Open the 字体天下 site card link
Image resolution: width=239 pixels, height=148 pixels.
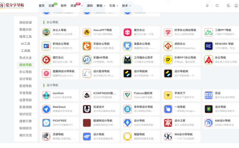tap(181, 95)
